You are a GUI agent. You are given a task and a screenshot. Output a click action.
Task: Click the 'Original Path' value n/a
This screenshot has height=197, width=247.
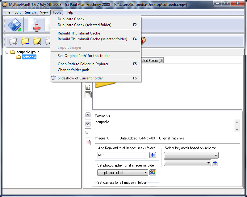coord(182,138)
